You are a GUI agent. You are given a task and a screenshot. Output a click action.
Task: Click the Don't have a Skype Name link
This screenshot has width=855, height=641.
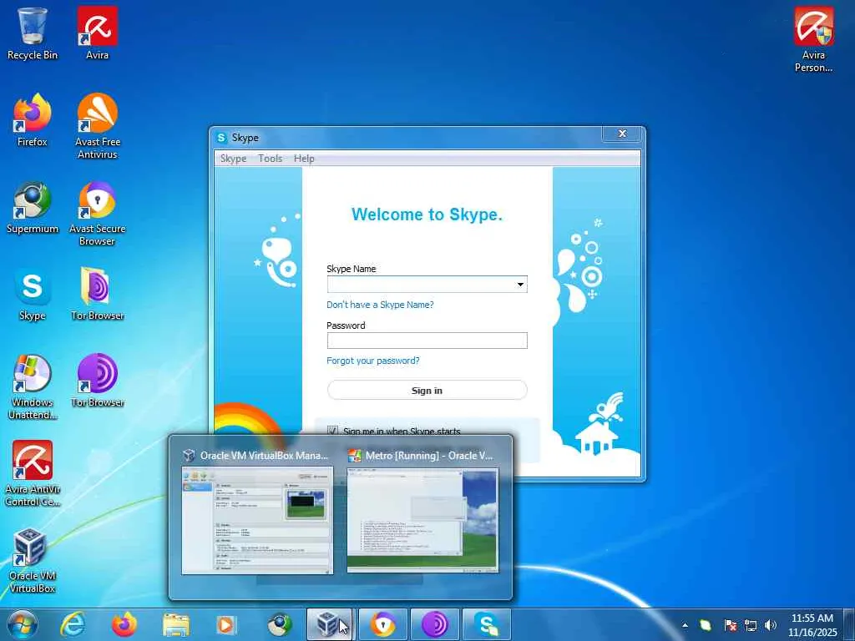pyautogui.click(x=380, y=305)
